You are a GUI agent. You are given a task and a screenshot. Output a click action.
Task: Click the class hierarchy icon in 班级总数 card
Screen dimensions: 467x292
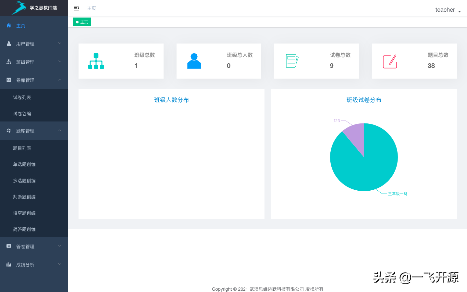pos(96,61)
